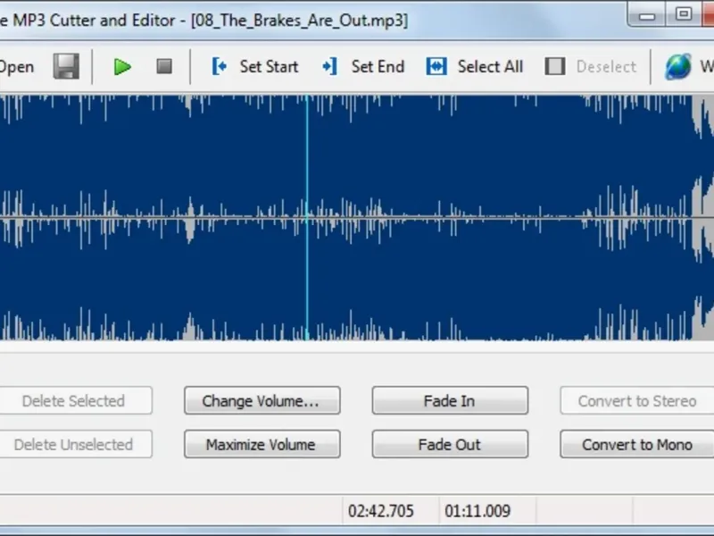Click the Convert to Mono button
This screenshot has height=536, width=714.
tap(637, 444)
